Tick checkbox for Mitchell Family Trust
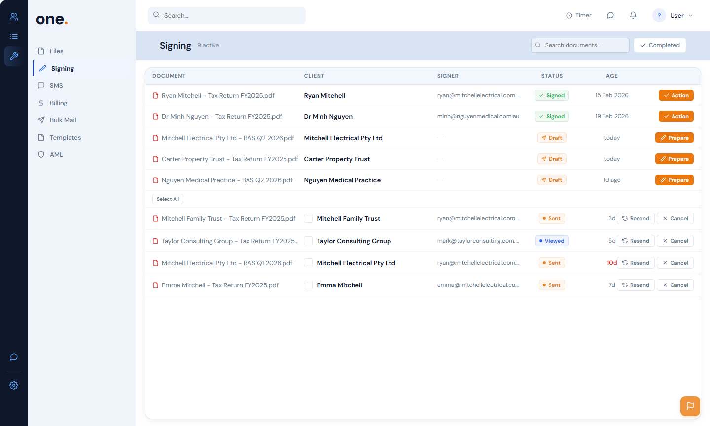The image size is (710, 426). (x=308, y=218)
